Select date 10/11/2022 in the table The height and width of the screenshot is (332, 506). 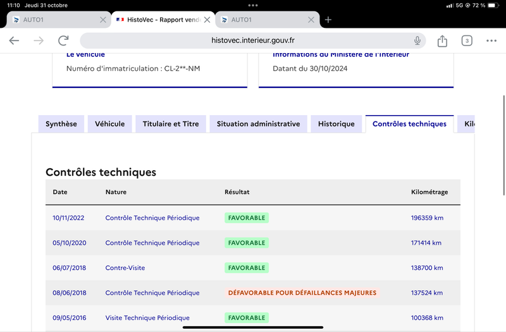coord(68,218)
